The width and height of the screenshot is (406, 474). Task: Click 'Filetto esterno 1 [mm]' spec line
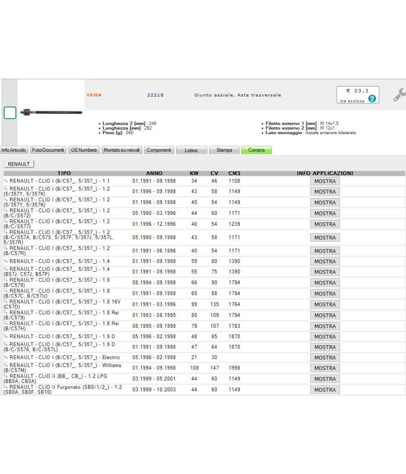[302, 123]
